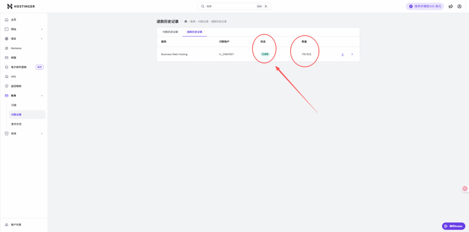
Task: Click the 付款账户 column header
Action: tap(224, 42)
